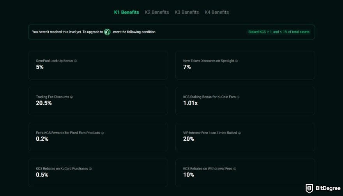Viewport: 343px width, 196px height.
Task: Open info icon for KCS Rebates on Withdrawal Fees
Action: tap(235, 169)
